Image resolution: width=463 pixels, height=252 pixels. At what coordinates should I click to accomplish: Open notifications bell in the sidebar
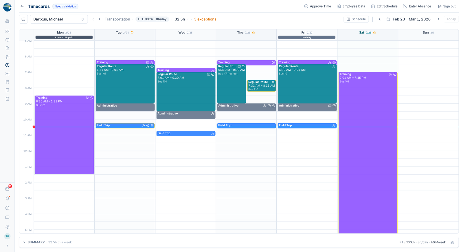[7, 198]
